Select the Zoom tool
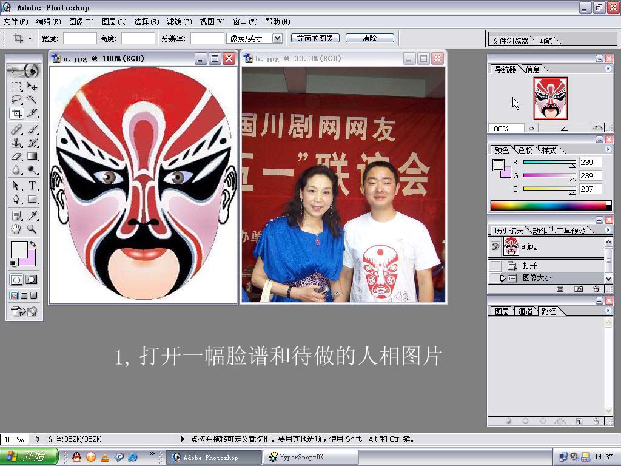Screen dimensions: 621x466 pyautogui.click(x=32, y=229)
